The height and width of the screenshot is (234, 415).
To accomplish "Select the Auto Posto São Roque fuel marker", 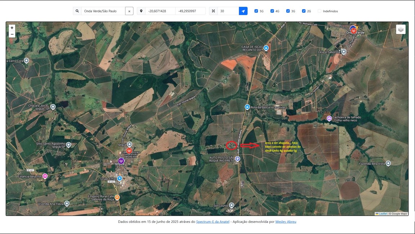I will coord(237,159).
